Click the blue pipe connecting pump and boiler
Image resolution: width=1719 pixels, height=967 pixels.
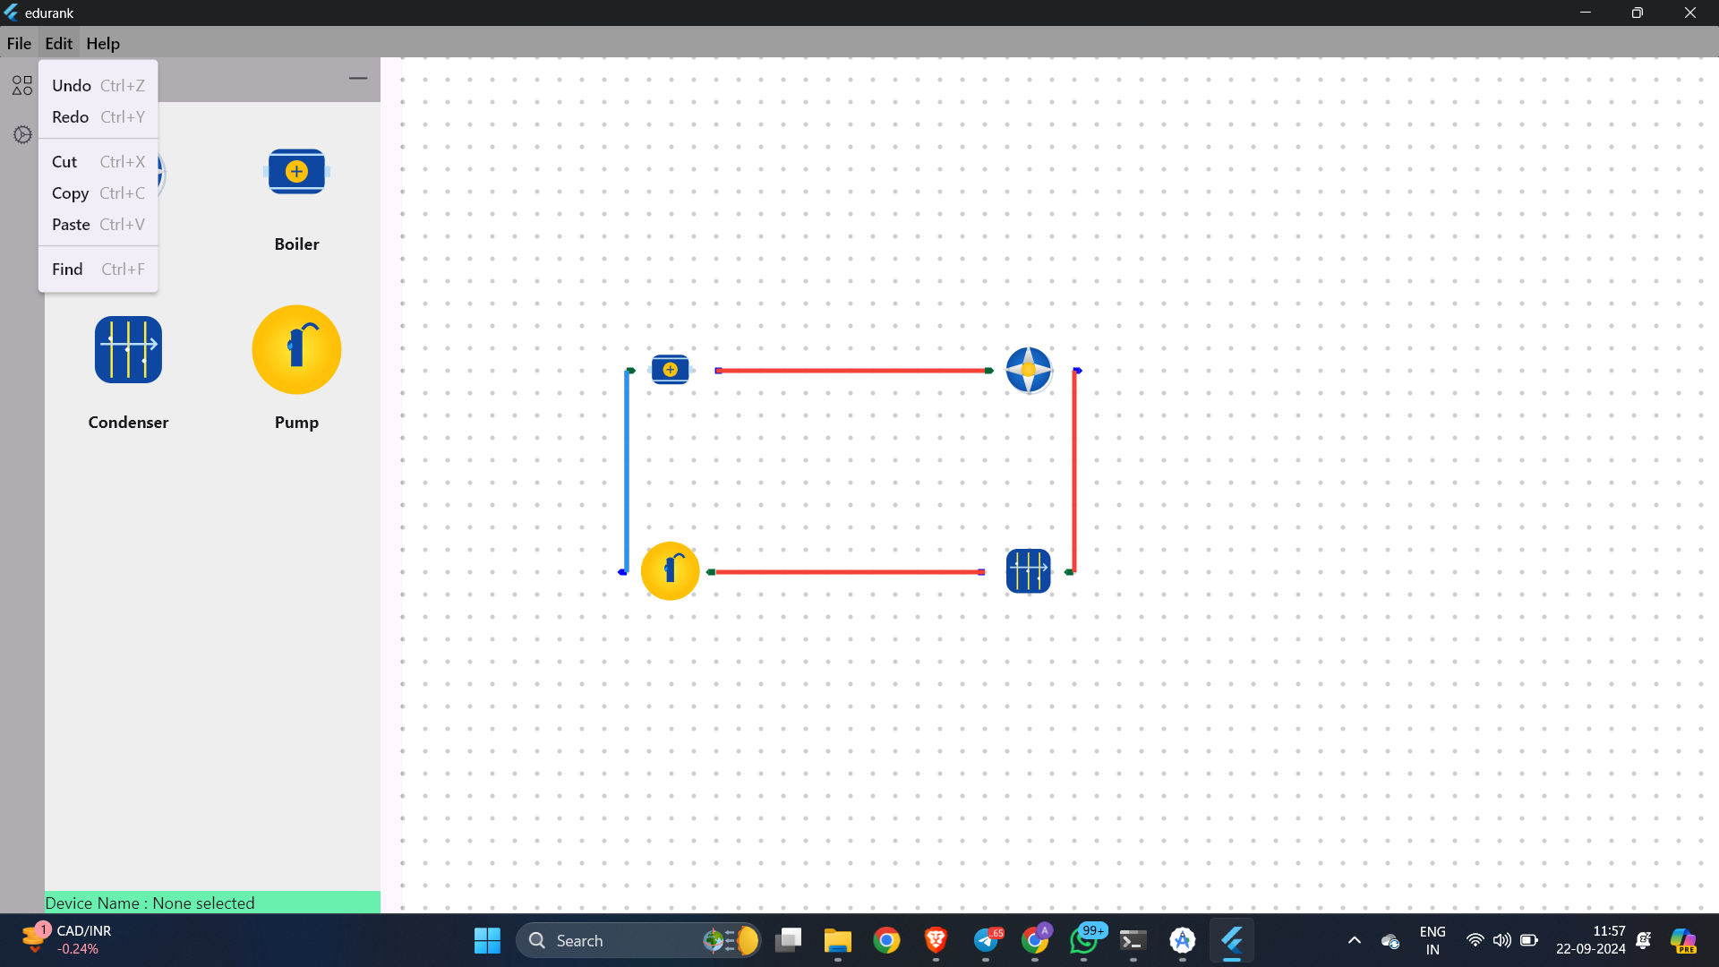click(x=626, y=470)
